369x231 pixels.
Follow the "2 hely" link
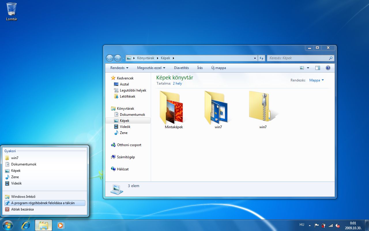point(177,83)
